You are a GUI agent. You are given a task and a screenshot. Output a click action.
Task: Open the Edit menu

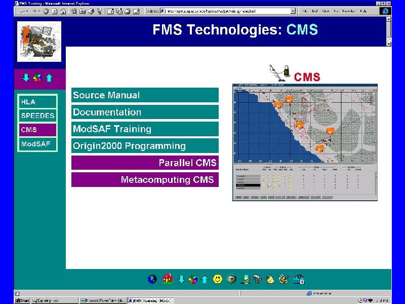click(314, 11)
